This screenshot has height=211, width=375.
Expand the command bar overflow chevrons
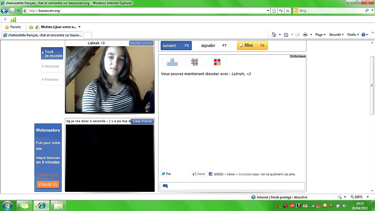tap(372, 33)
